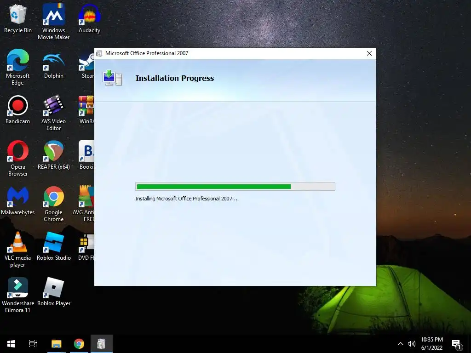Click the Microsoft Office Professional 2007 window title

[147, 53]
